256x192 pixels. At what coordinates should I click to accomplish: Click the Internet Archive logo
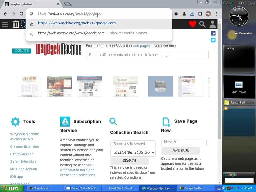(19, 24)
